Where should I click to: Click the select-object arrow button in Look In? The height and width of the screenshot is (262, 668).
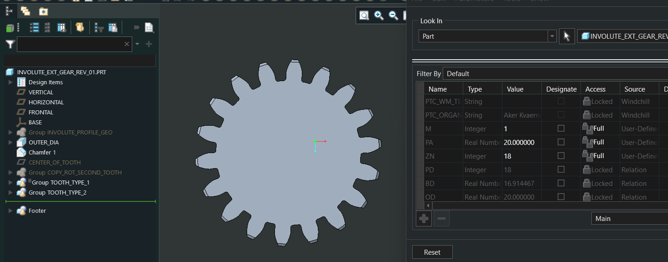pos(567,36)
